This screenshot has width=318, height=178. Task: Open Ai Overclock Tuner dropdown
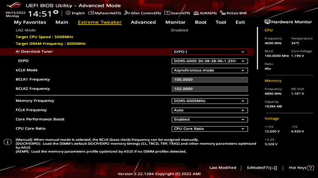coord(210,52)
